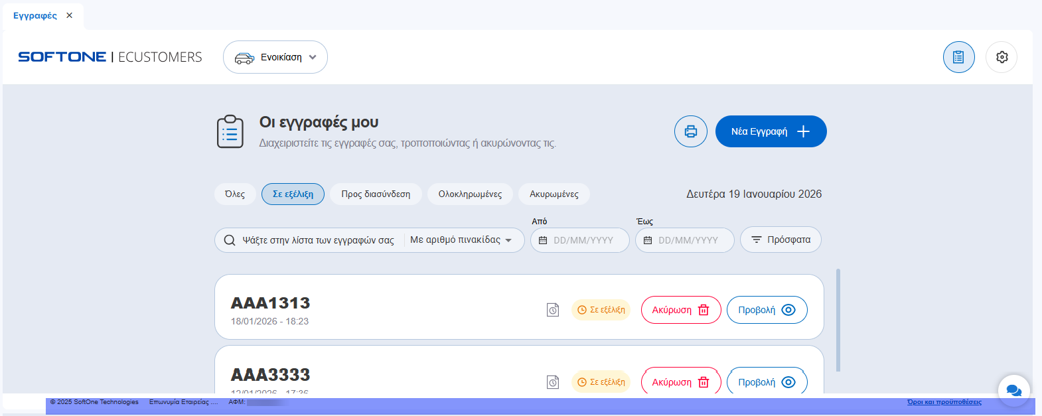Click the Έως date input field
The image size is (1042, 416).
coord(688,240)
